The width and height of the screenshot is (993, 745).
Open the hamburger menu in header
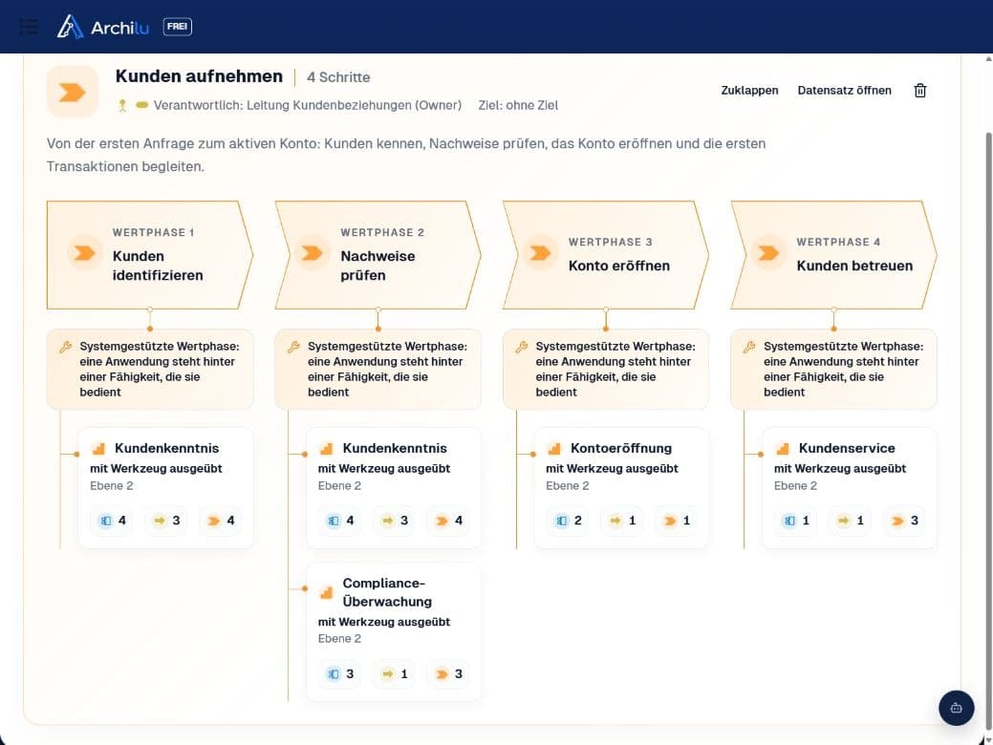pos(29,27)
